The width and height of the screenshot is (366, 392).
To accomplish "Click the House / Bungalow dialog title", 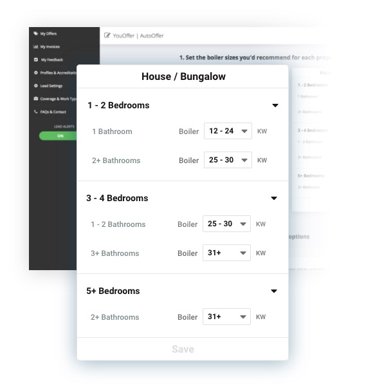I will [183, 77].
